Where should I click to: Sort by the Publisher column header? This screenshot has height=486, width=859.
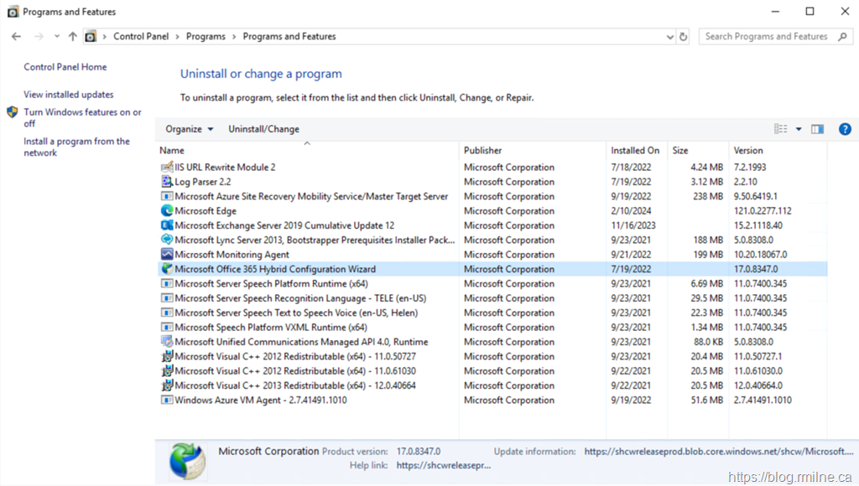pyautogui.click(x=483, y=151)
